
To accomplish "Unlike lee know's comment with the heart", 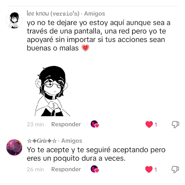I will 149,125.
